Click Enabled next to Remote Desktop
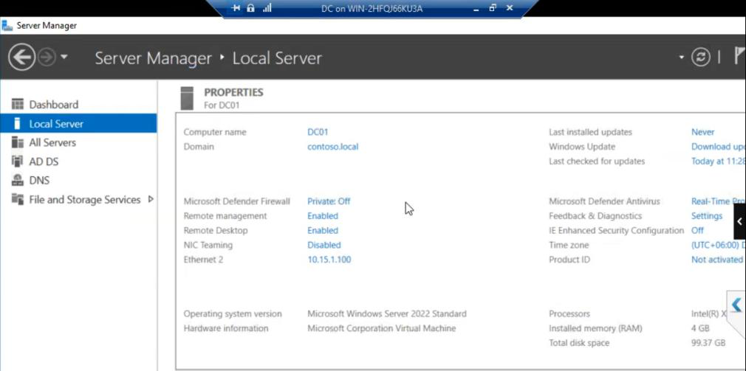 pyautogui.click(x=323, y=231)
